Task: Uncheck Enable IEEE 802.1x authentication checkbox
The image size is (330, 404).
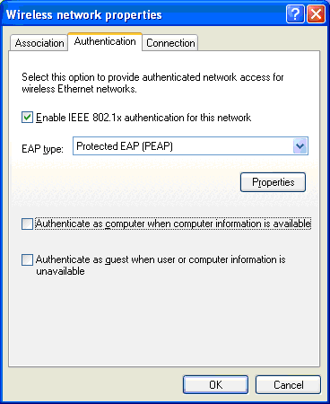Action: [x=27, y=117]
